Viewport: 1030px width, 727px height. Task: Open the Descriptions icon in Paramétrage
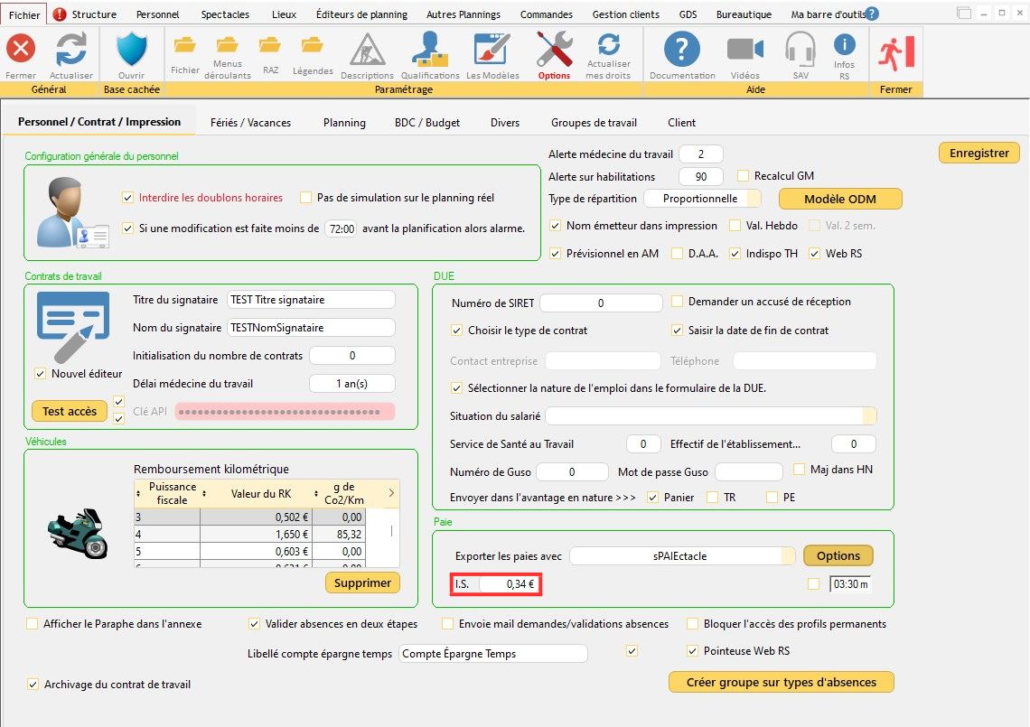367,50
